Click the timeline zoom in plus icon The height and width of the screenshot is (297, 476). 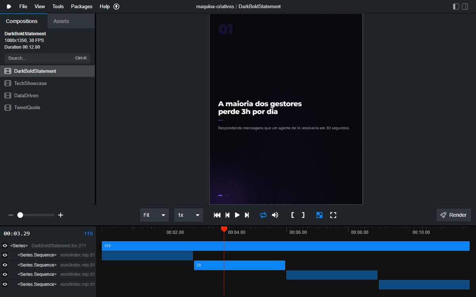(61, 215)
